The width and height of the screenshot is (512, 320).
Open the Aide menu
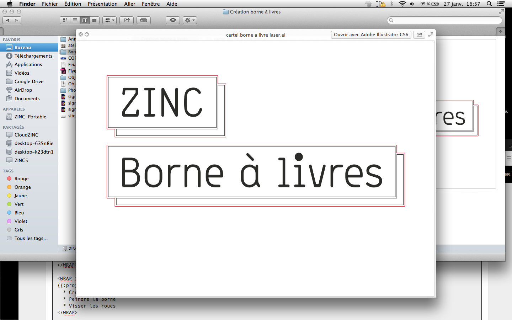pos(172,4)
